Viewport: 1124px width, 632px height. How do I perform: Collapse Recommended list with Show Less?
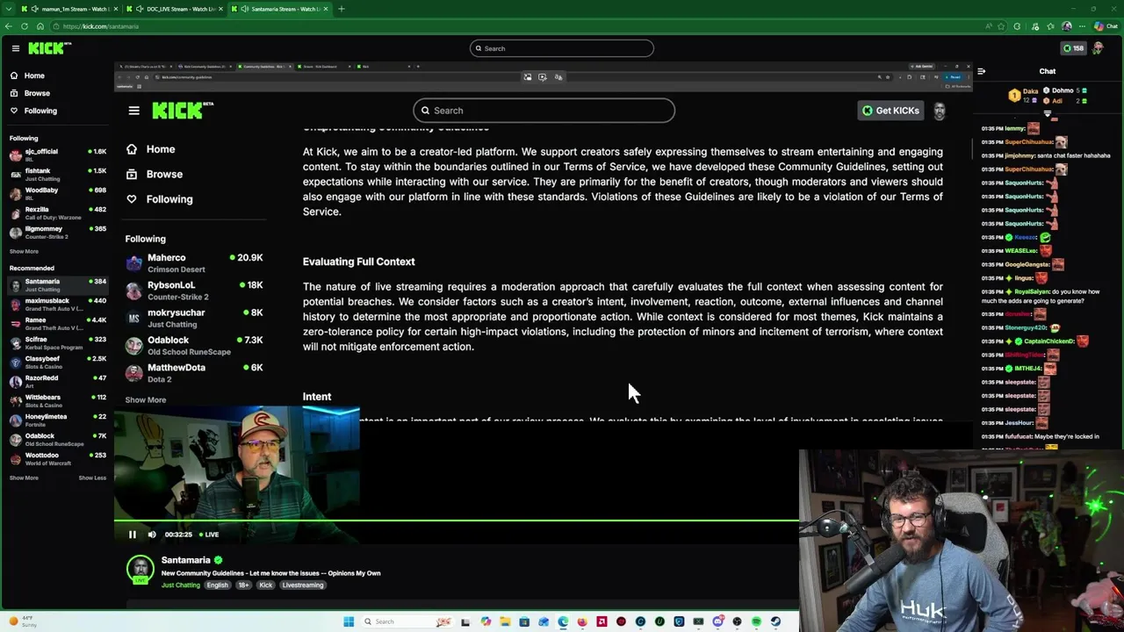click(x=92, y=478)
